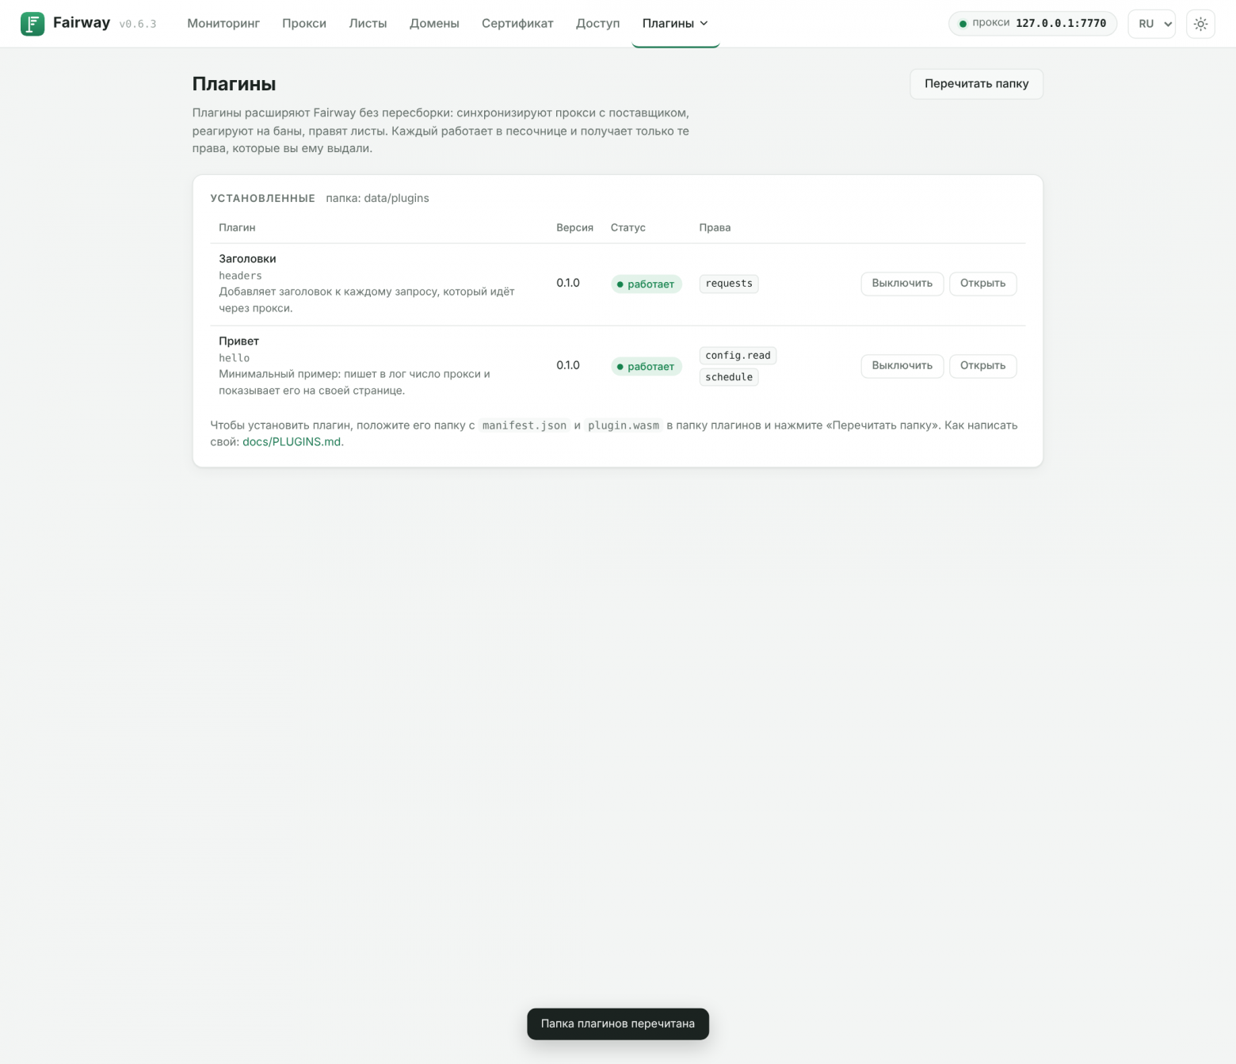Screen dimensions: 1236x1064
Task: Click the config.read permission tag
Action: pyautogui.click(x=738, y=356)
